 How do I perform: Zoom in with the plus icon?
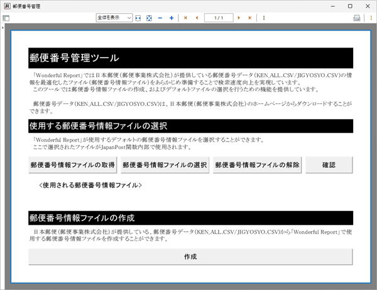[172, 18]
